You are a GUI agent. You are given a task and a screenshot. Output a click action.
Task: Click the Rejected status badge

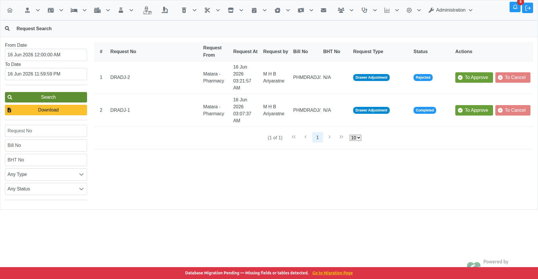(423, 78)
